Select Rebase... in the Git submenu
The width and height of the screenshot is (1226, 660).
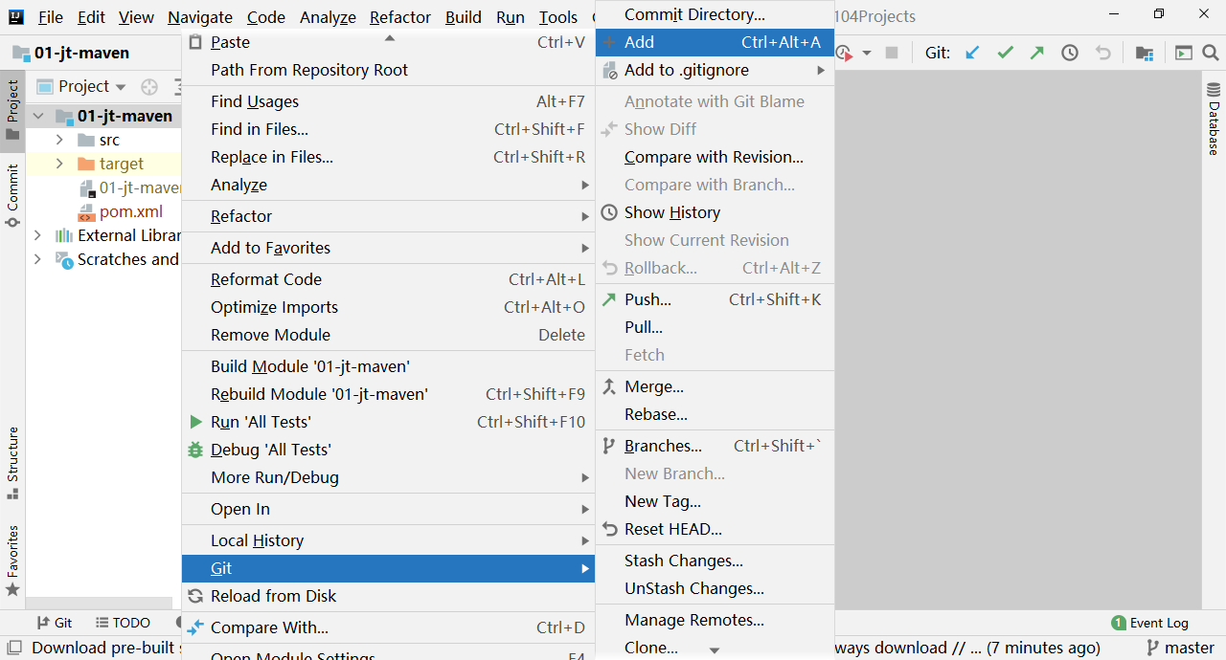[x=715, y=414]
